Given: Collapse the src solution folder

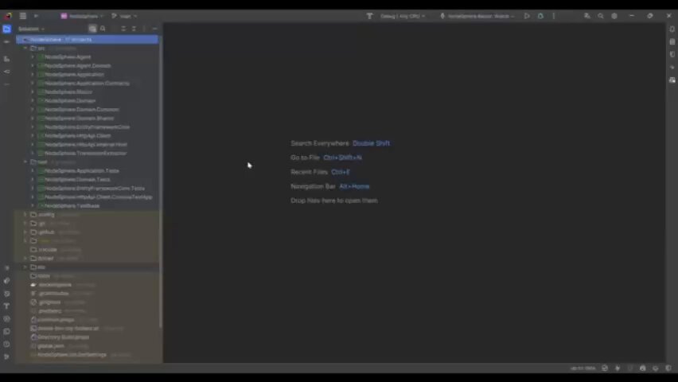Looking at the screenshot, I should point(25,49).
